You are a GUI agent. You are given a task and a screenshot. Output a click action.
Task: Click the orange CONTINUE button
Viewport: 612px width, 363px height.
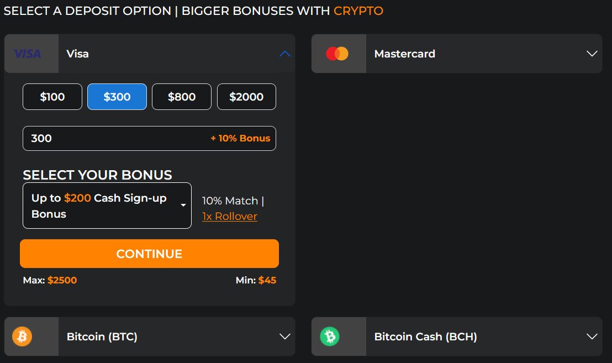tap(149, 254)
